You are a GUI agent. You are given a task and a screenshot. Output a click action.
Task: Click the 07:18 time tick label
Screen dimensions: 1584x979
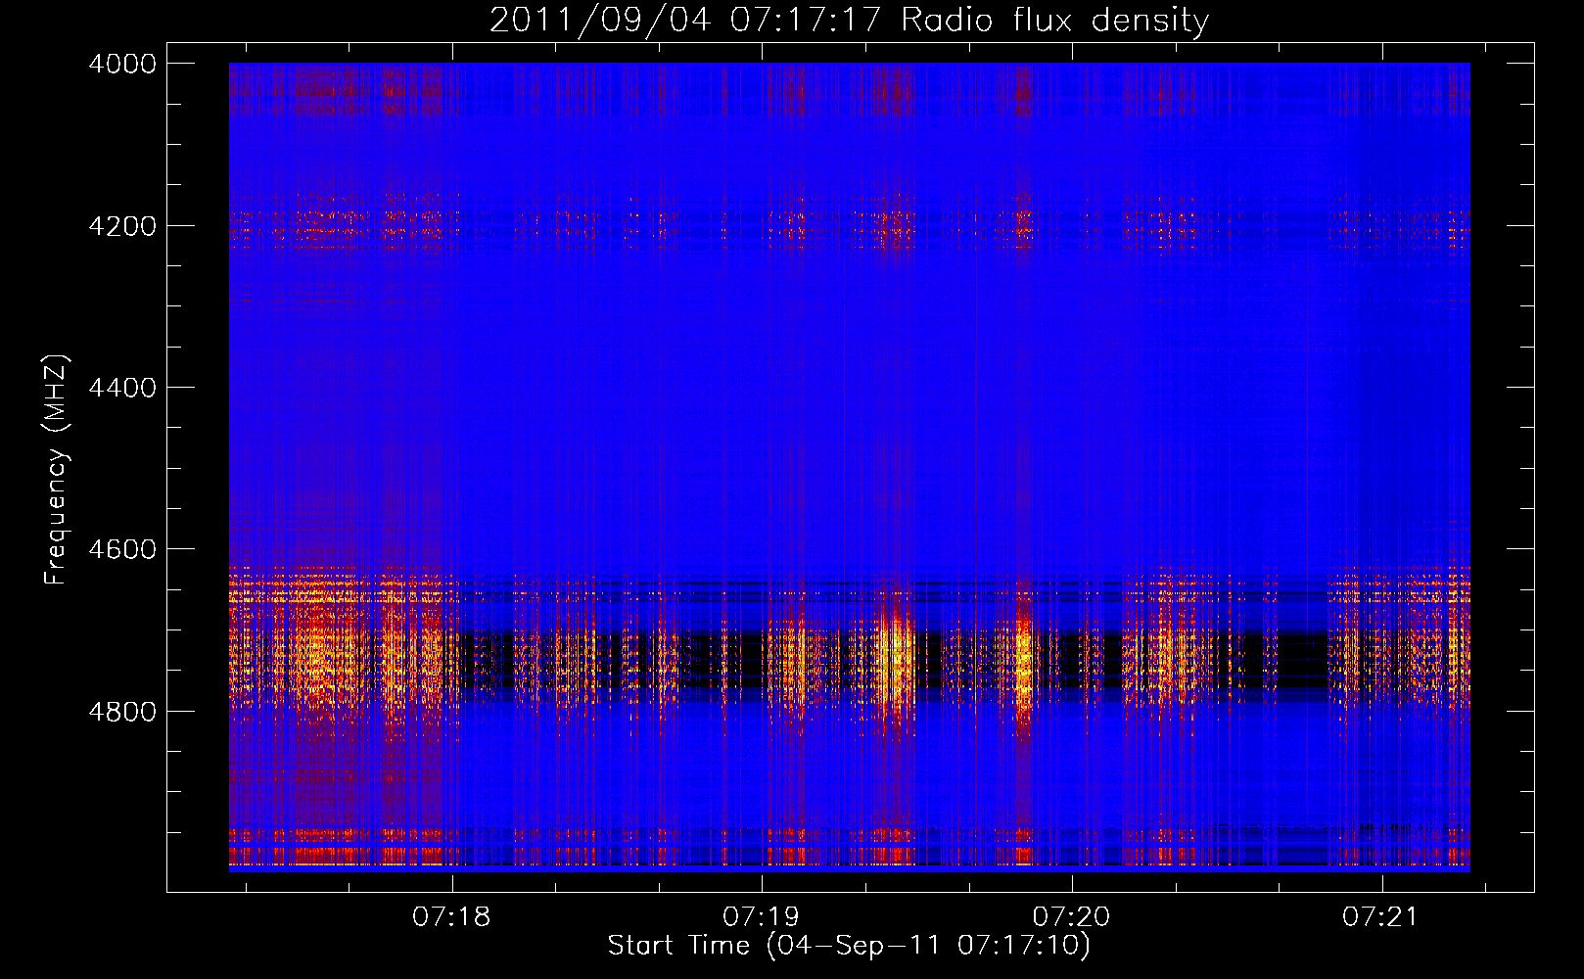(x=451, y=917)
